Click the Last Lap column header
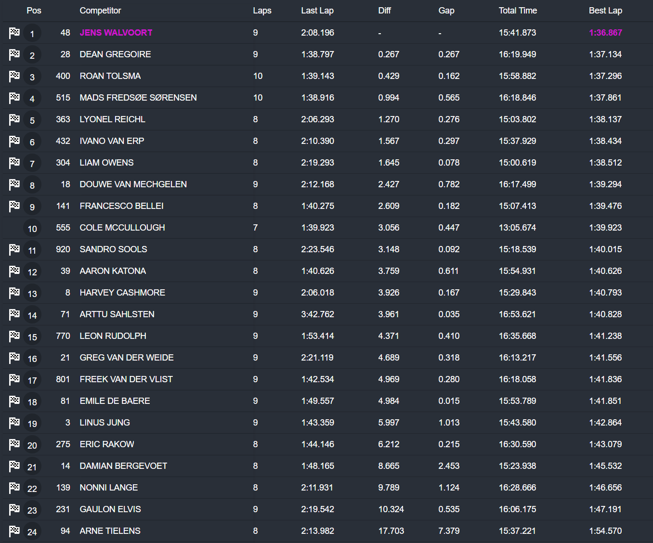This screenshot has height=543, width=653. point(317,11)
